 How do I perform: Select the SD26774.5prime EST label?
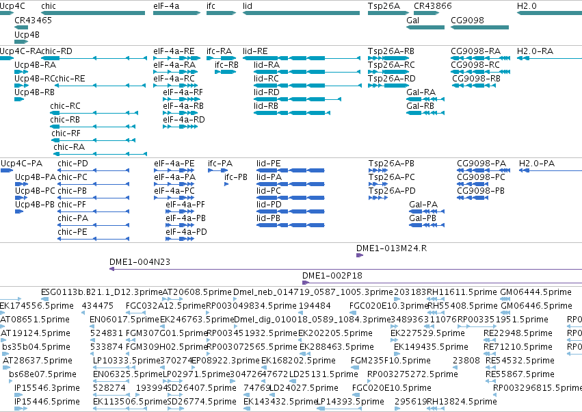click(x=202, y=402)
